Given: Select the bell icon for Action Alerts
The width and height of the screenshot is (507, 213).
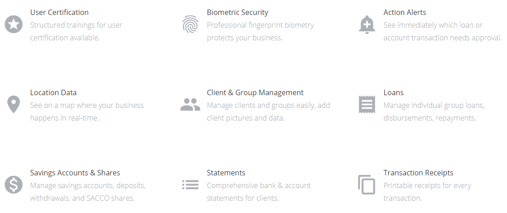Looking at the screenshot, I should click(x=367, y=24).
